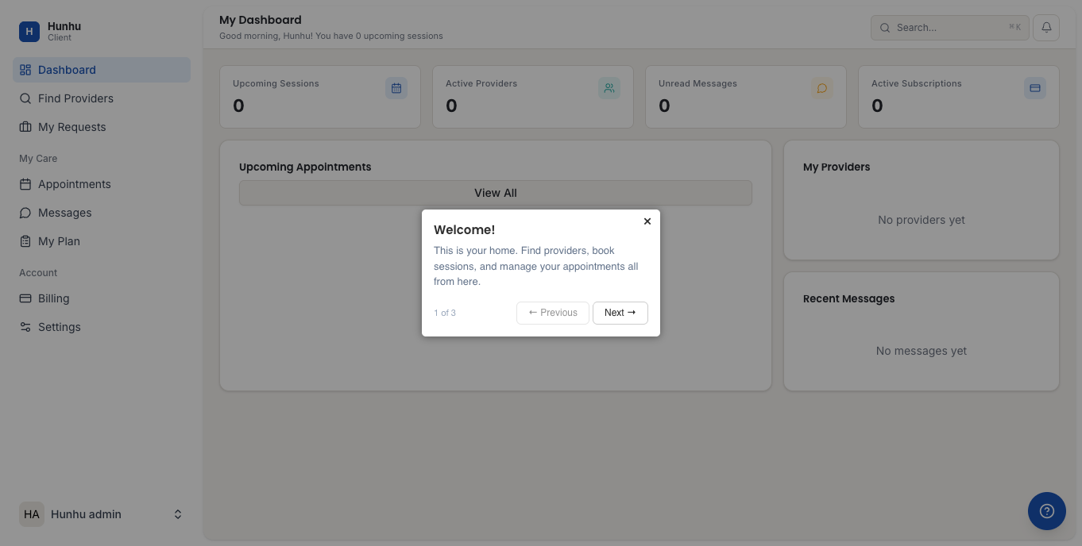
Task: Click the 'Recent Messages' heading
Action: point(848,298)
